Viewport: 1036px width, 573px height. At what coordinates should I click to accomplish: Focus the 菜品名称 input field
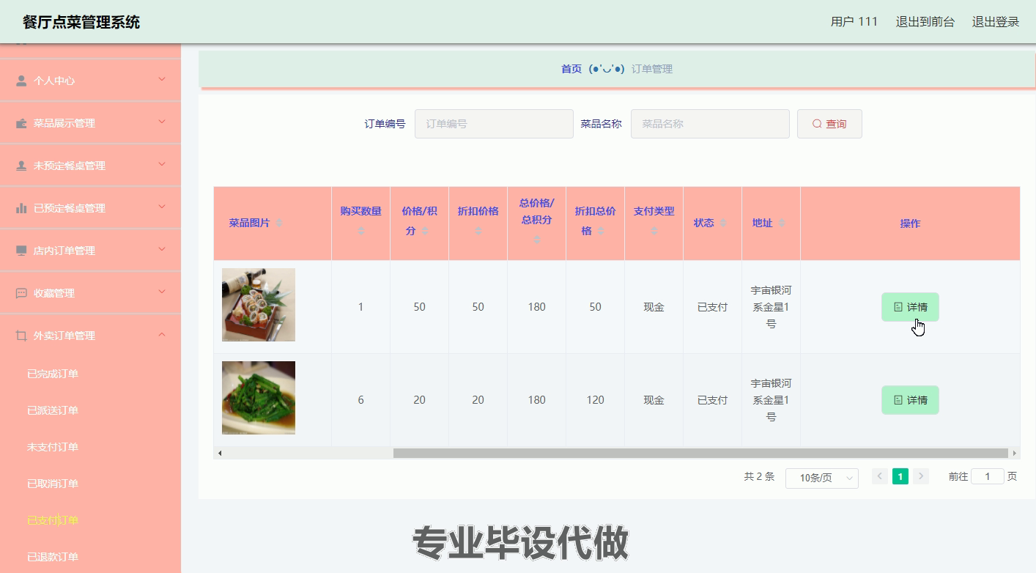[x=710, y=124]
